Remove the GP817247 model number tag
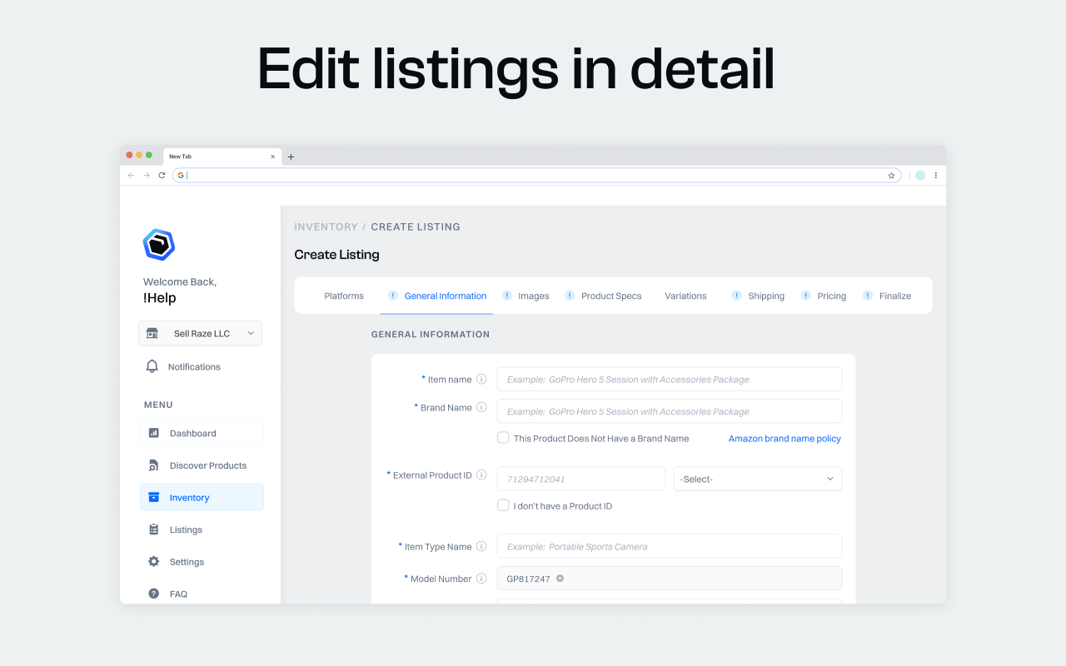 559,578
